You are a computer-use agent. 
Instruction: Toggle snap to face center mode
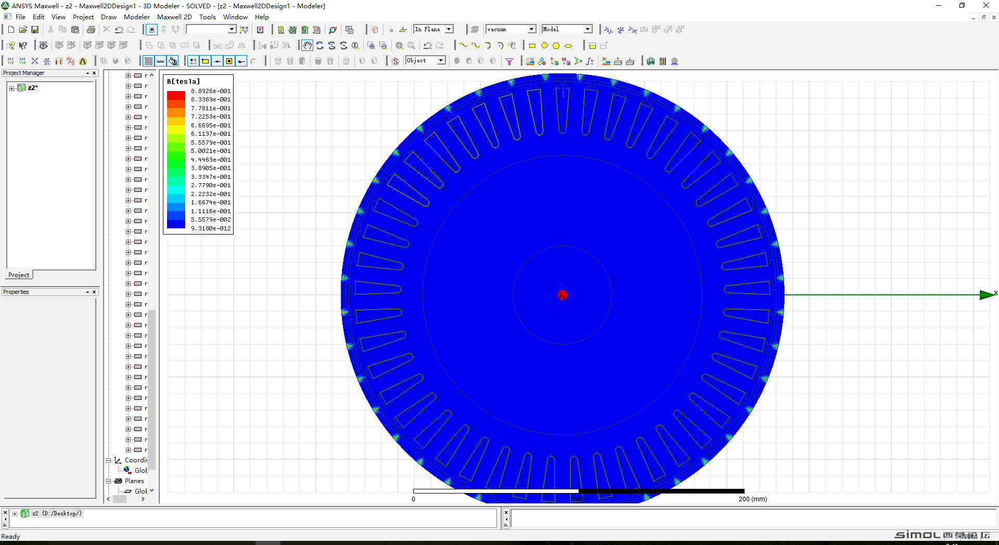(229, 61)
